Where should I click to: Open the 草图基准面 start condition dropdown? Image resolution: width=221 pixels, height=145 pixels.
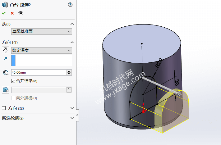(41, 31)
